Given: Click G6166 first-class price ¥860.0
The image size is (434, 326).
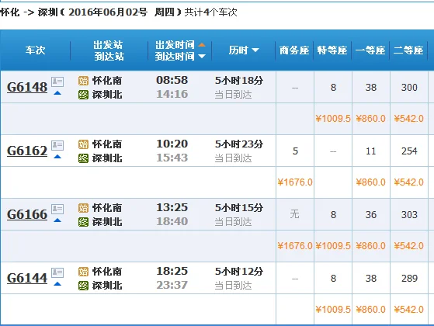Looking at the screenshot, I should click(x=370, y=246).
